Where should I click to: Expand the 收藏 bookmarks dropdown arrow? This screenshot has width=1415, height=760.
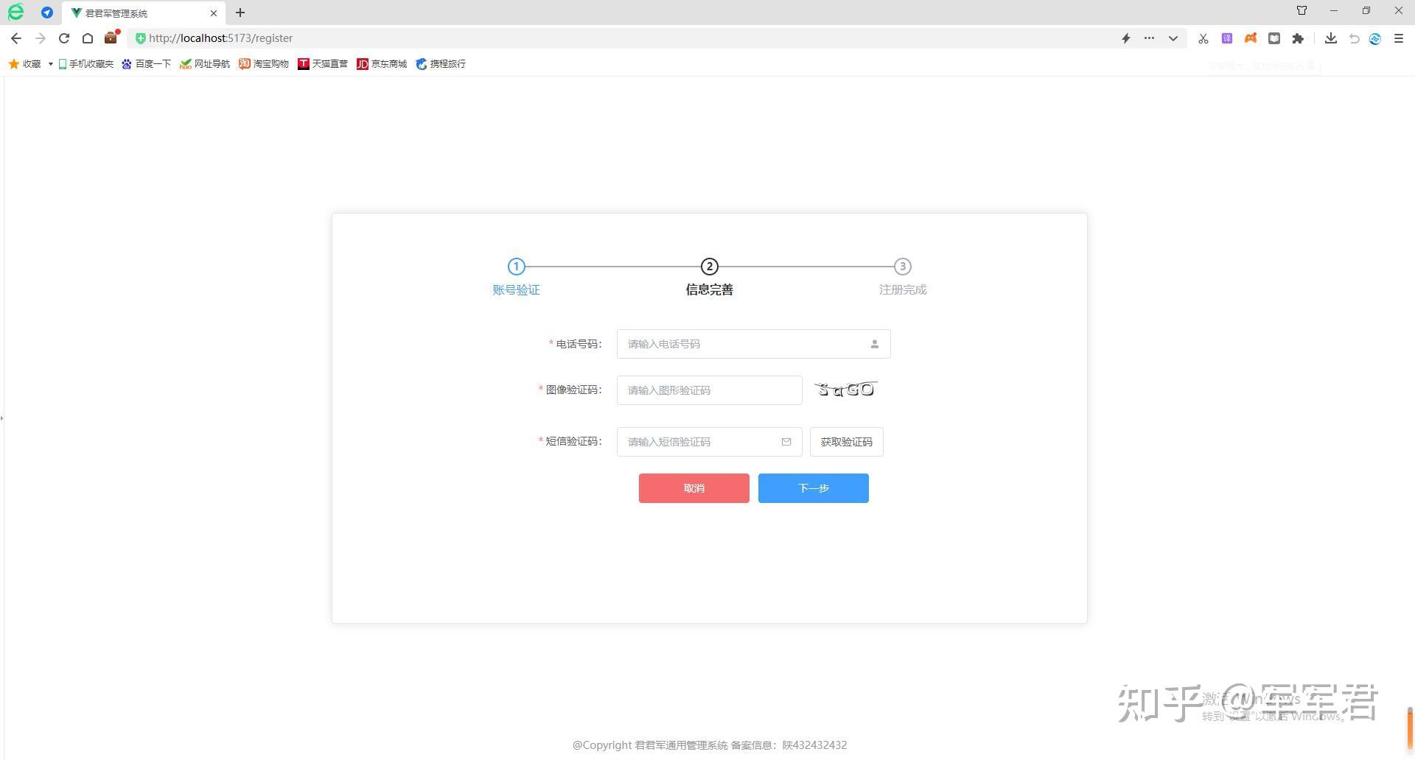[x=50, y=64]
